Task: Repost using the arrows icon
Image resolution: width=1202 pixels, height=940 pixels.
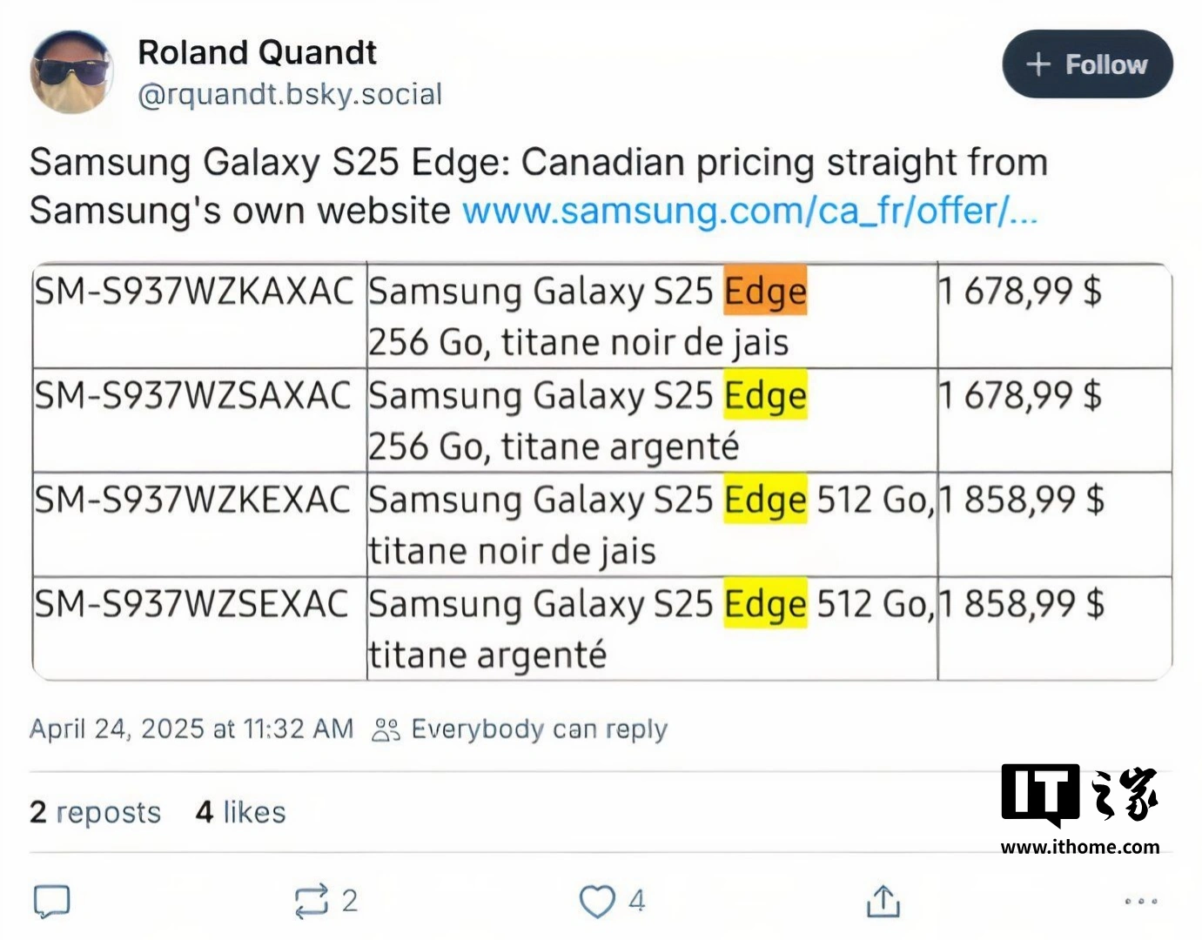Action: [x=312, y=901]
